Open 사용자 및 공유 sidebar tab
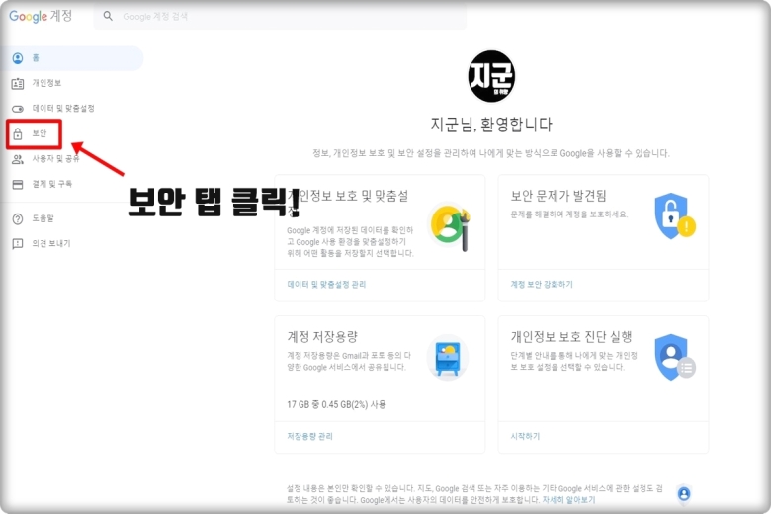This screenshot has height=514, width=771. point(55,159)
